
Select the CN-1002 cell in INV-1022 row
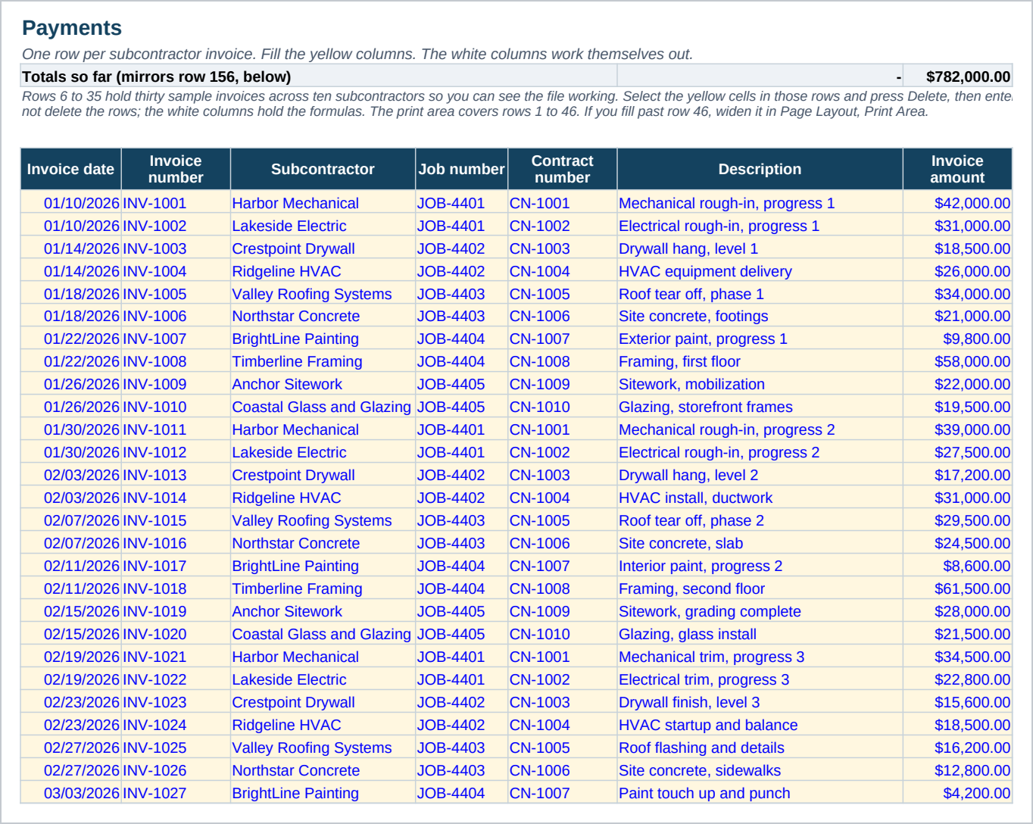point(562,679)
